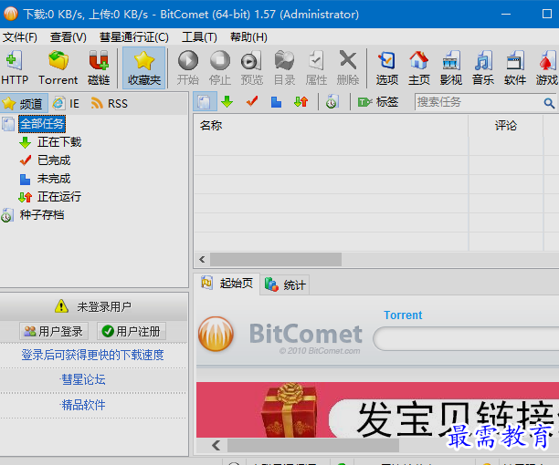559x465 pixels.
Task: Open 登录后可获得更快的下载速度 link
Action: click(92, 355)
